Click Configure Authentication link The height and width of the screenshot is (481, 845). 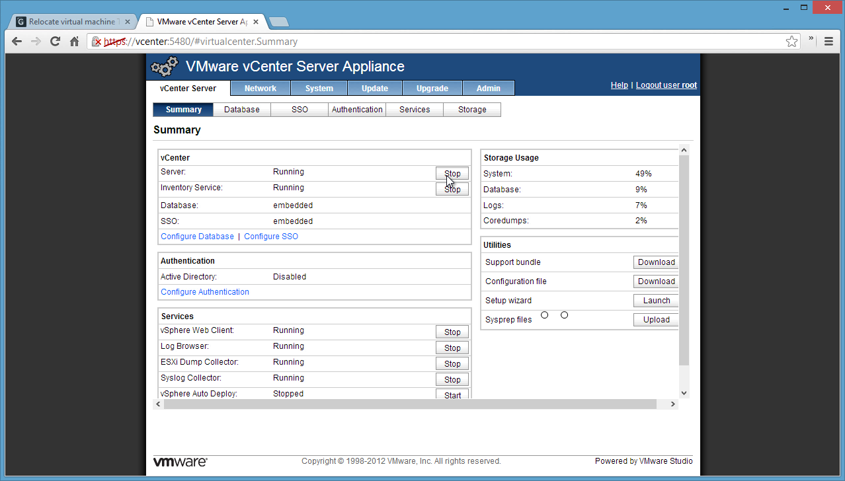coord(205,292)
